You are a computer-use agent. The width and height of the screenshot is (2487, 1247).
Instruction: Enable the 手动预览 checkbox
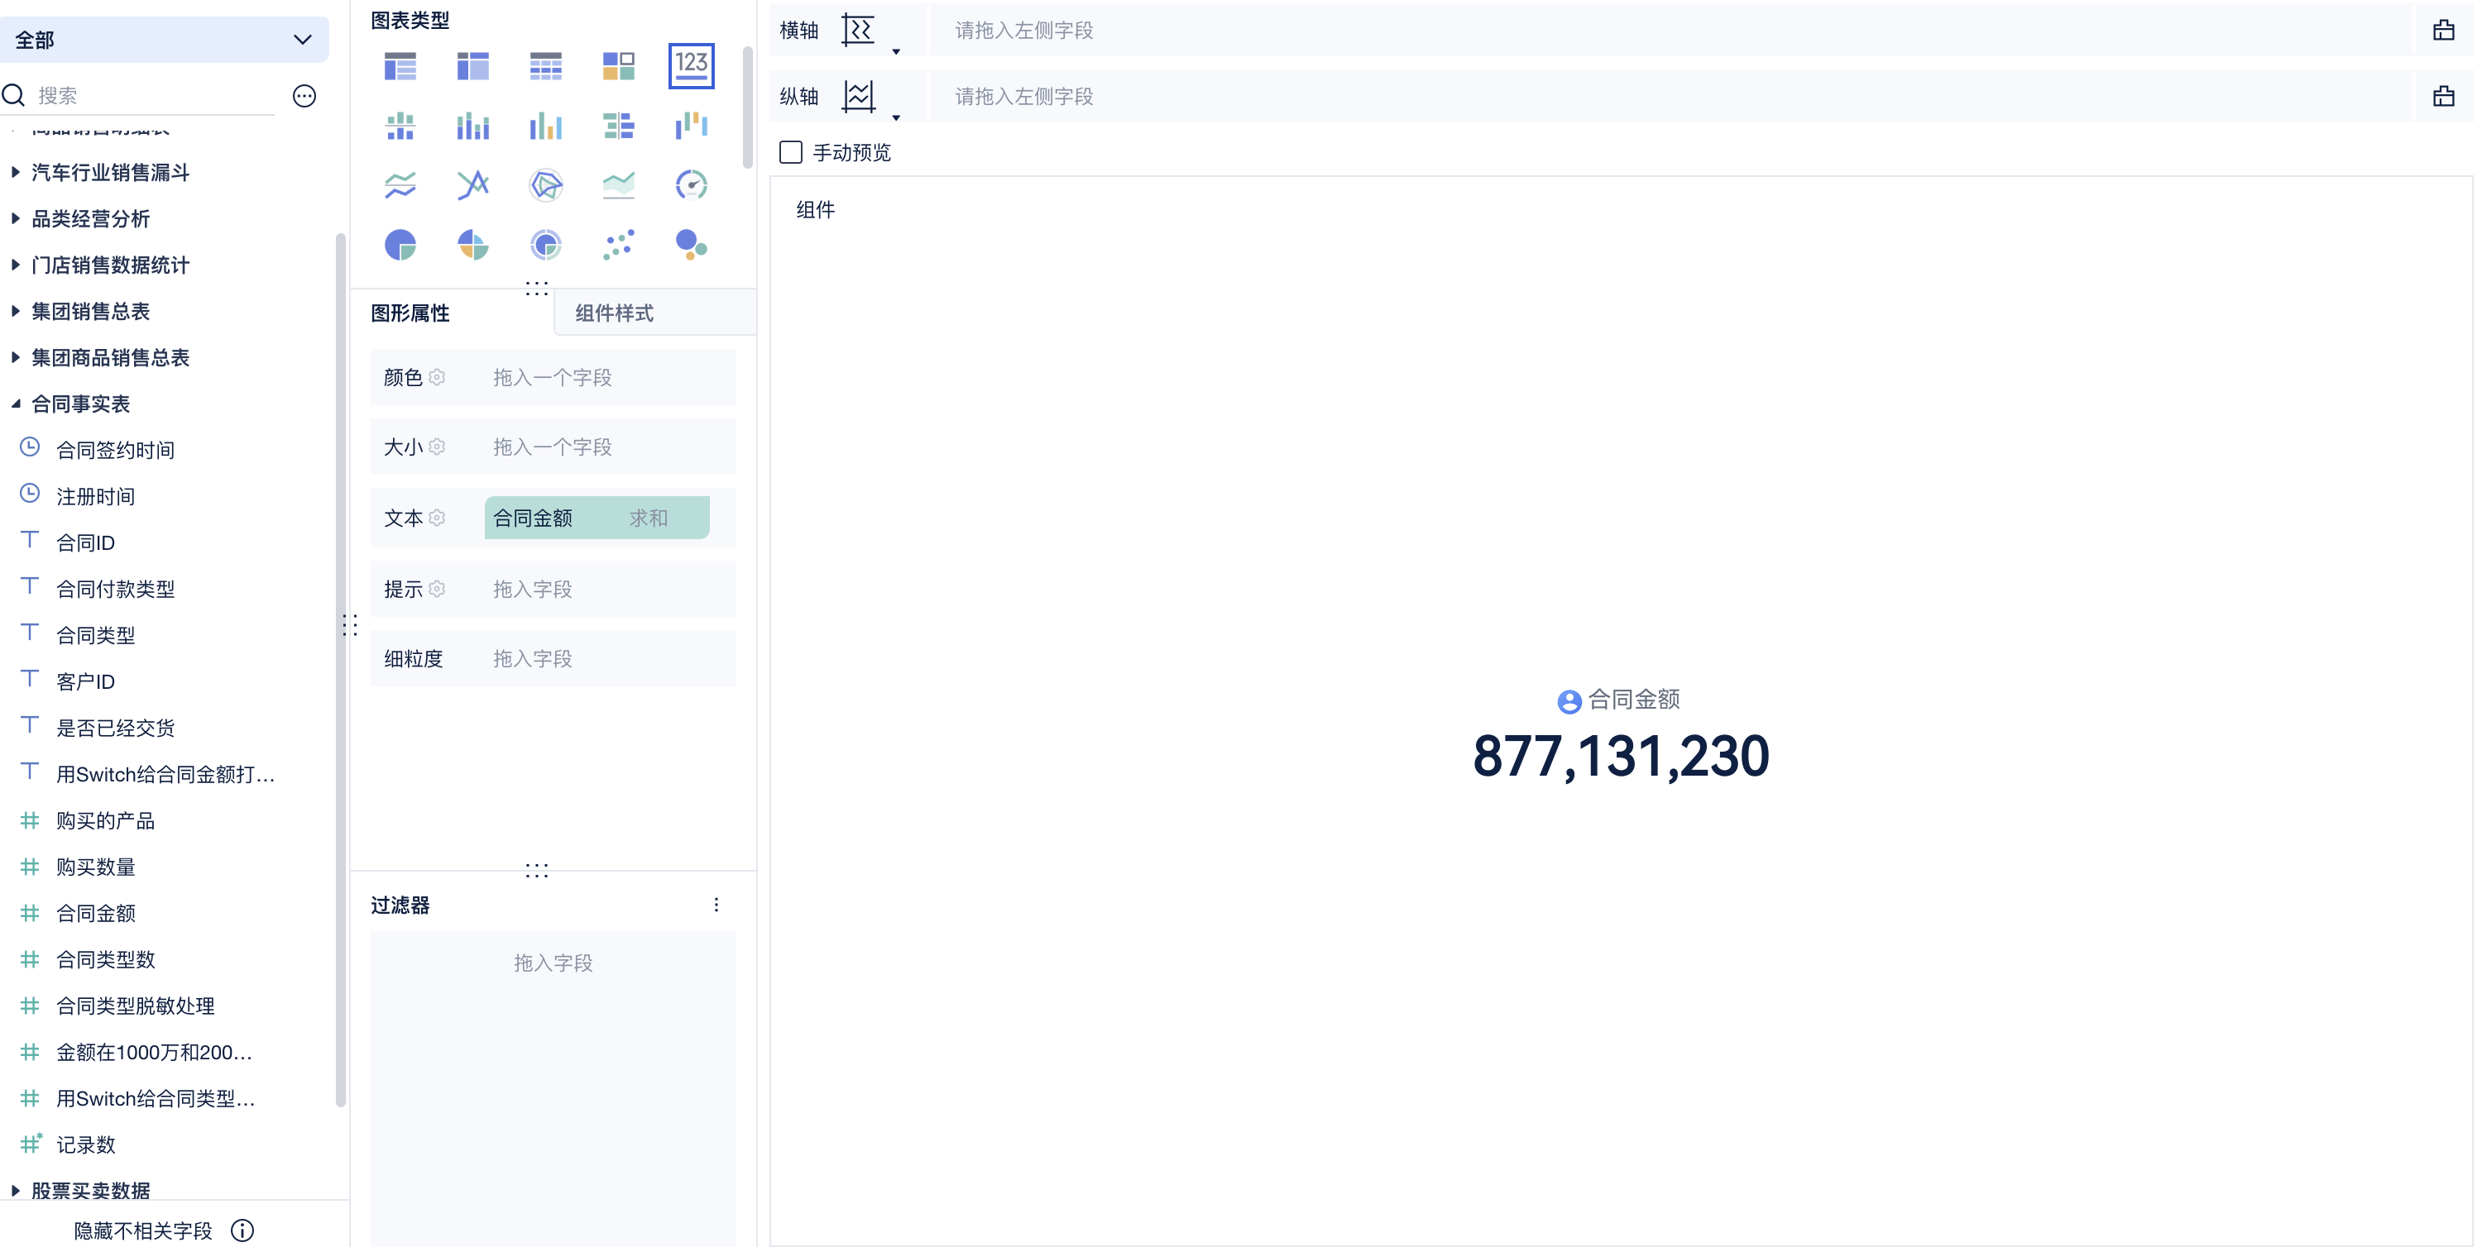[791, 152]
